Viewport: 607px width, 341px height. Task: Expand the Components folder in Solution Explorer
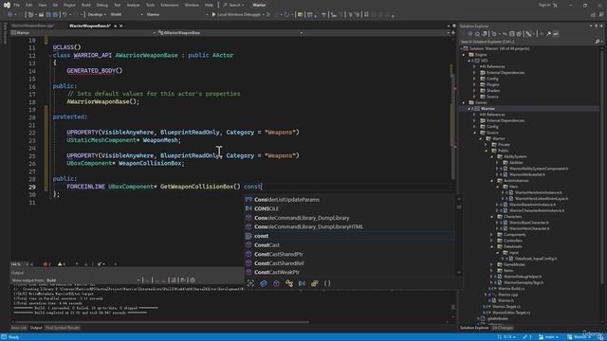pyautogui.click(x=492, y=235)
